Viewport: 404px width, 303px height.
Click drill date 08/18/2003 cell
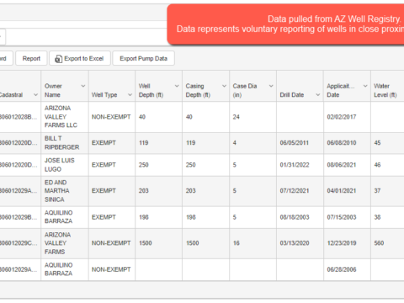tap(300, 217)
